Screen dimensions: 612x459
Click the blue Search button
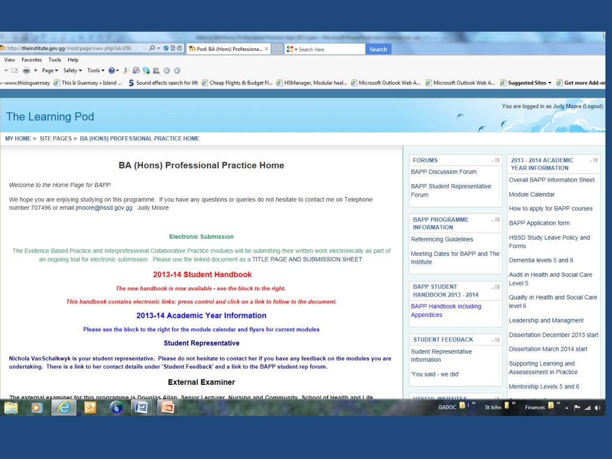click(x=378, y=49)
